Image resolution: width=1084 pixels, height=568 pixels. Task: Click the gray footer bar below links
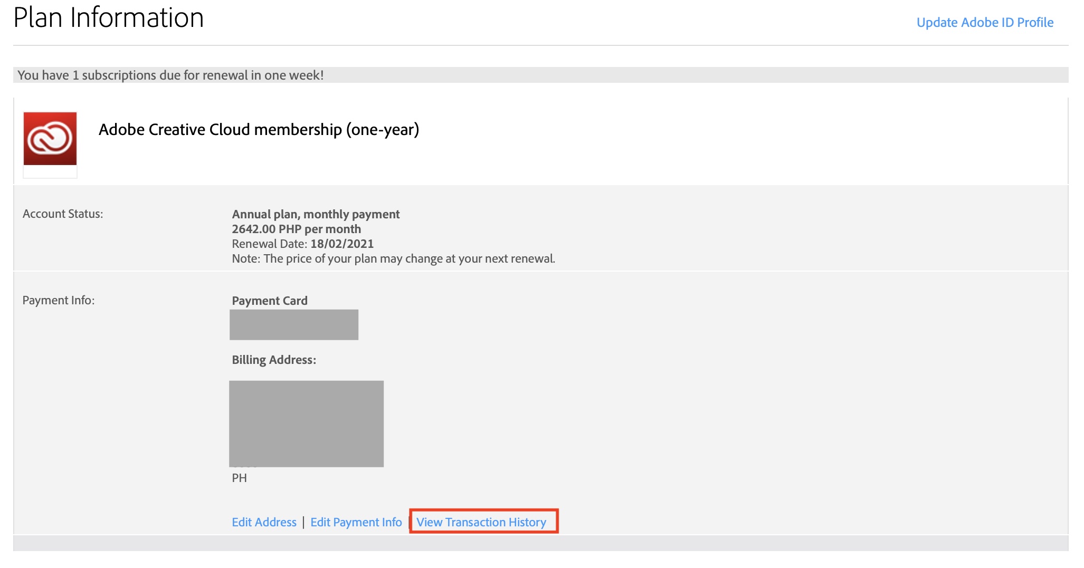tap(540, 544)
